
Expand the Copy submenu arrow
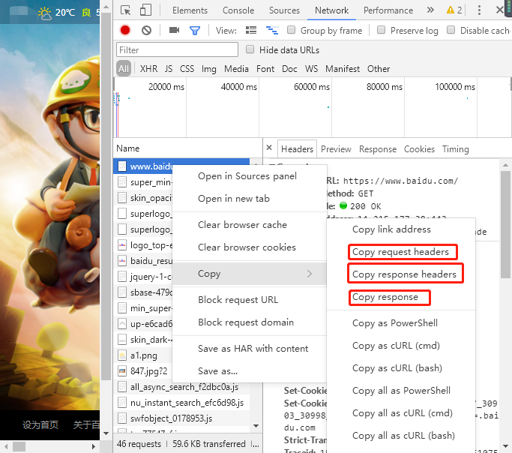point(310,274)
